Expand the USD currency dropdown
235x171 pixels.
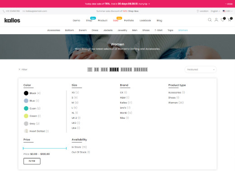click(x=227, y=11)
